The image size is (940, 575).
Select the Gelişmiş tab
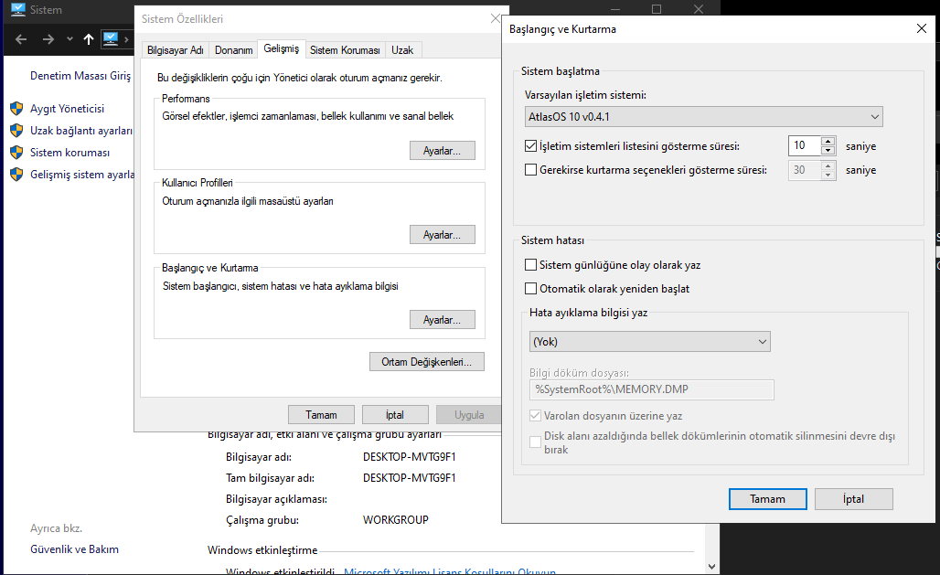(281, 48)
